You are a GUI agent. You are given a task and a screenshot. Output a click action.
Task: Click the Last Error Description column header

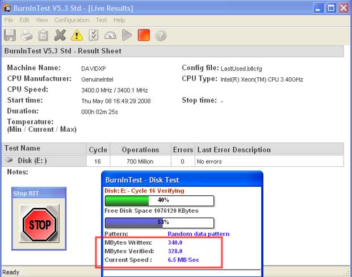269,149
